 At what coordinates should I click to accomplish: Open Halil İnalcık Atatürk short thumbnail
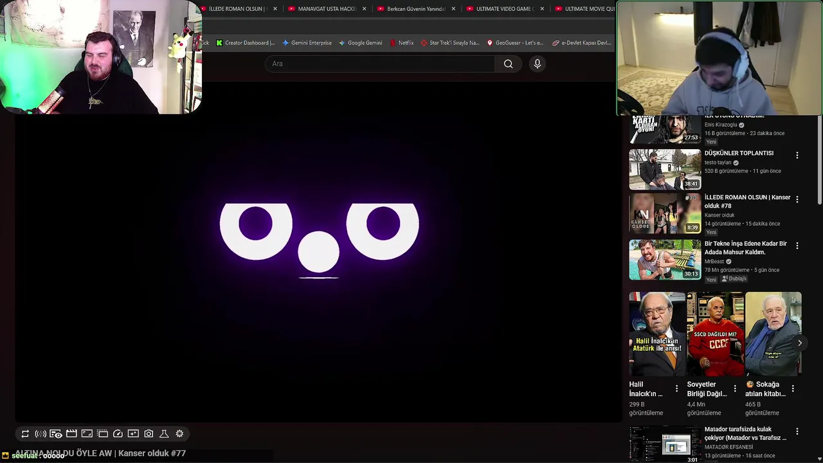tap(656, 334)
